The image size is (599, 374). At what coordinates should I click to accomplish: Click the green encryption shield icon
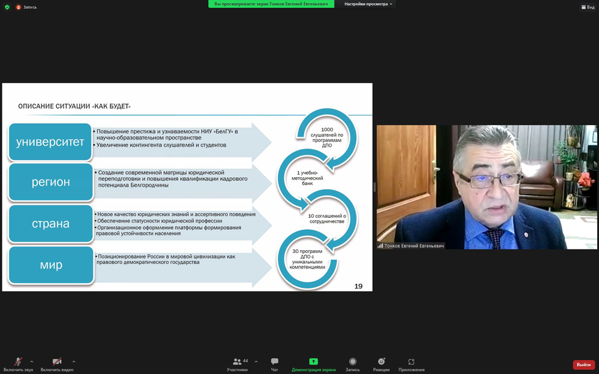click(7, 7)
